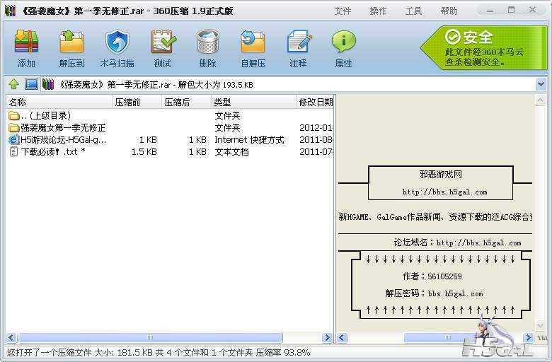Open the 工具 (Tools) menu
Screen dimensions: 552x362
413,11
